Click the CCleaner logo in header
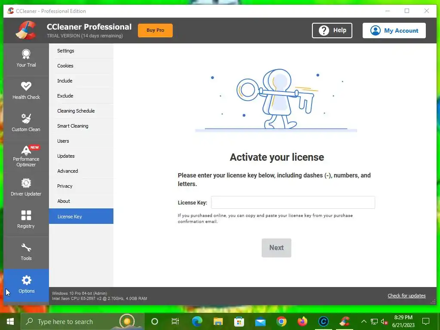This screenshot has height=330, width=440. pyautogui.click(x=26, y=31)
